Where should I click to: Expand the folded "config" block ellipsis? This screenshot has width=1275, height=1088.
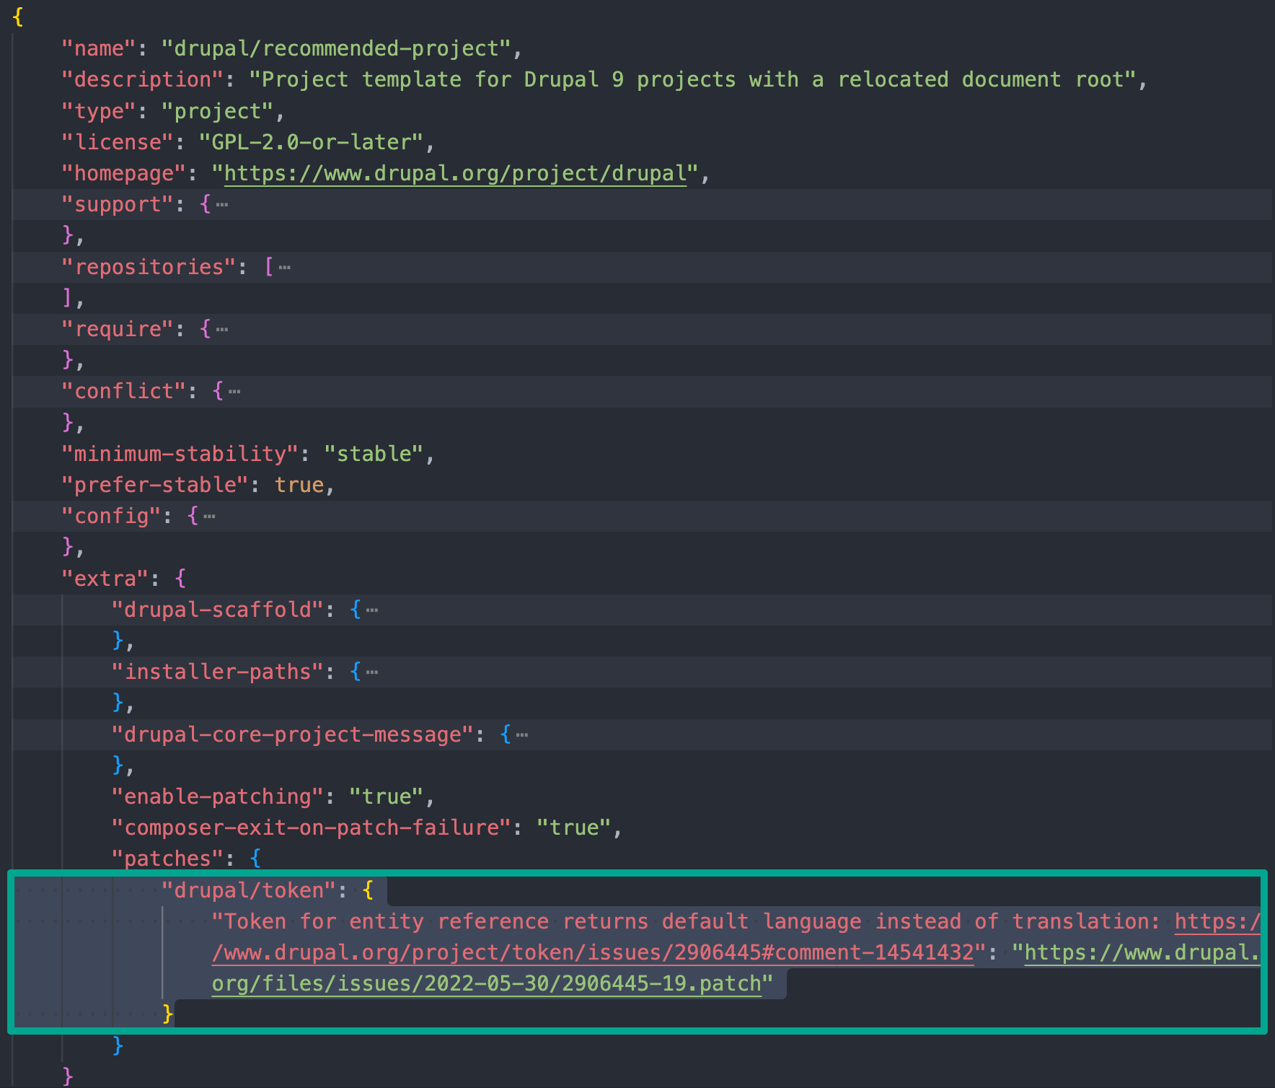[209, 517]
